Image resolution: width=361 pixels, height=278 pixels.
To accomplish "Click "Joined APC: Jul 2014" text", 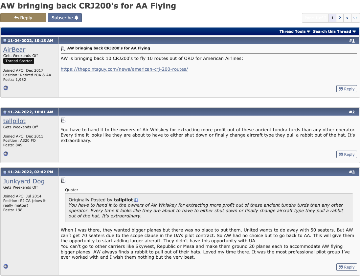I will (x=22, y=196).
